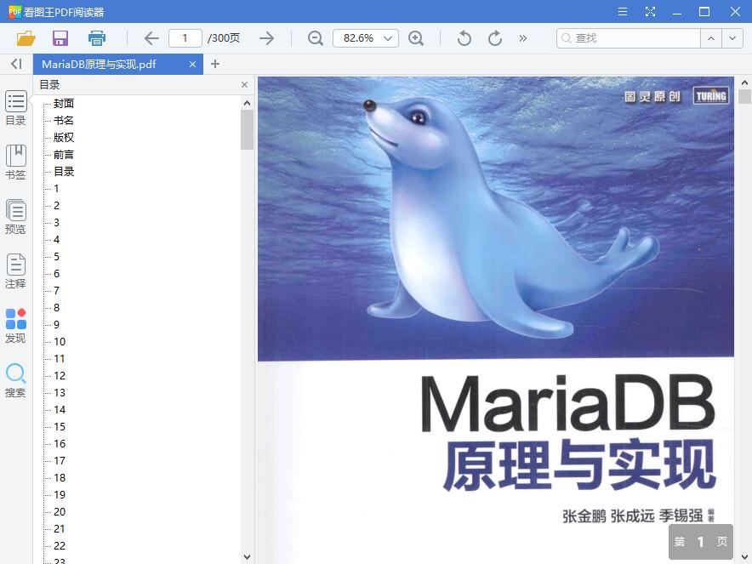The height and width of the screenshot is (564, 752).
Task: Go to previous page arrow
Action: click(x=151, y=38)
